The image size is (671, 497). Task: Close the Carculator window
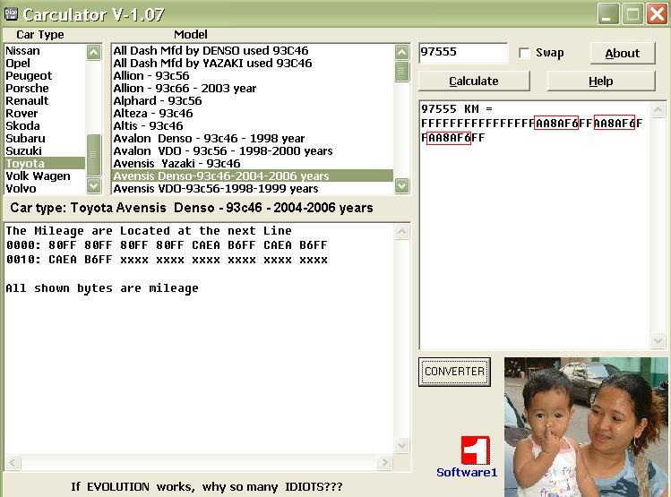click(657, 14)
